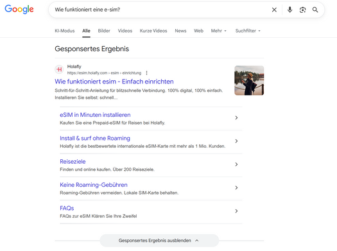Switch to KI-Modus tab
Image resolution: width=337 pixels, height=251 pixels.
click(65, 31)
